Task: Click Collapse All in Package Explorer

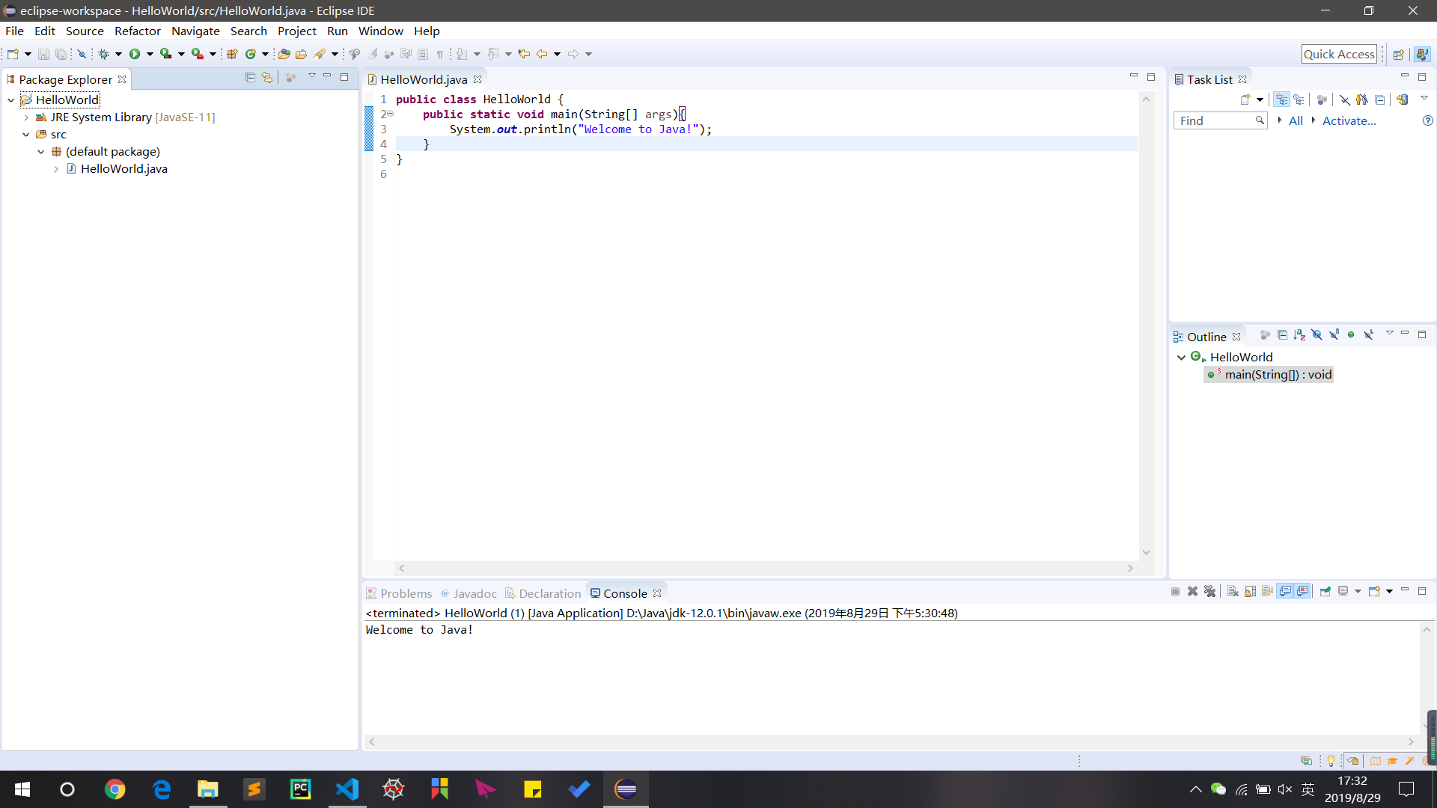Action: point(250,78)
